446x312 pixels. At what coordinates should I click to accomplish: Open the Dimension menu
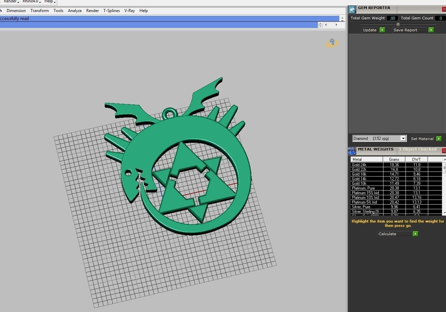(x=16, y=11)
